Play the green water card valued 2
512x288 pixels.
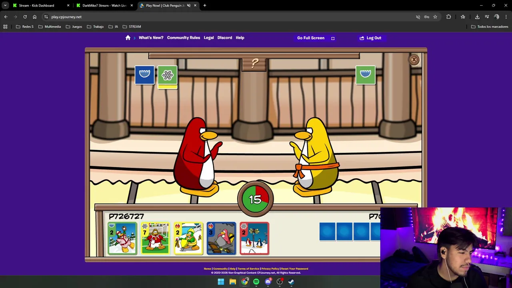tap(122, 238)
